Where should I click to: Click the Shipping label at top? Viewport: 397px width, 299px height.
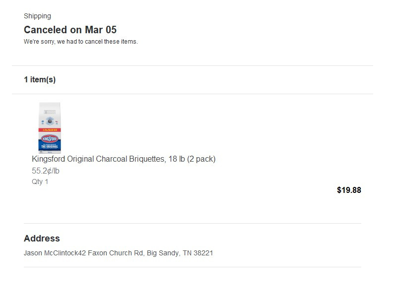pos(37,16)
